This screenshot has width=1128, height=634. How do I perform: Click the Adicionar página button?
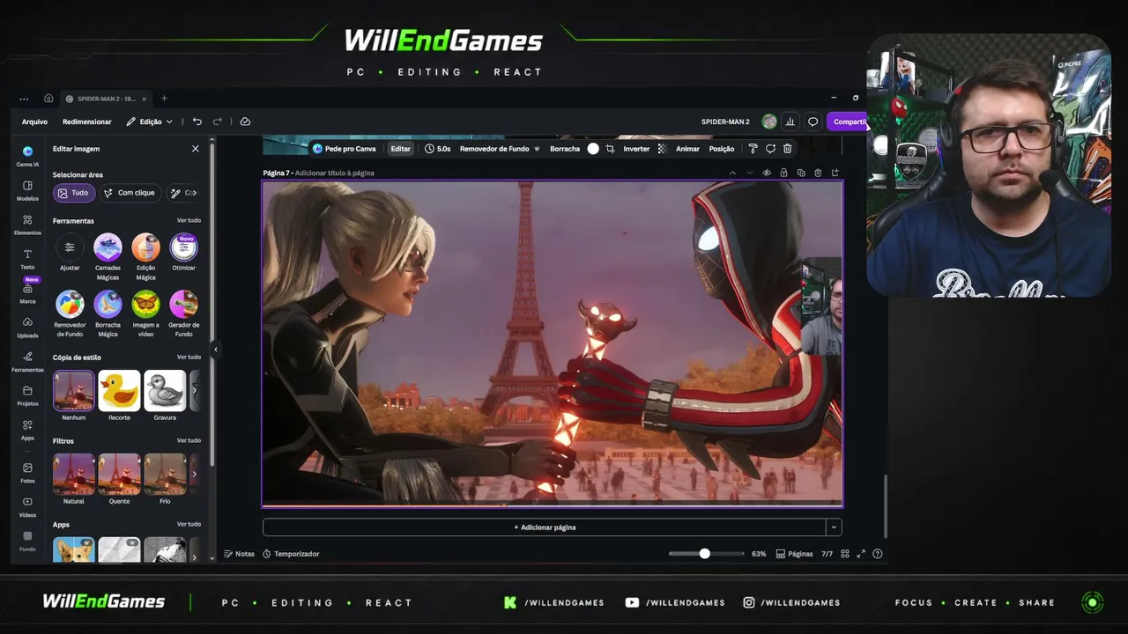[x=545, y=527]
